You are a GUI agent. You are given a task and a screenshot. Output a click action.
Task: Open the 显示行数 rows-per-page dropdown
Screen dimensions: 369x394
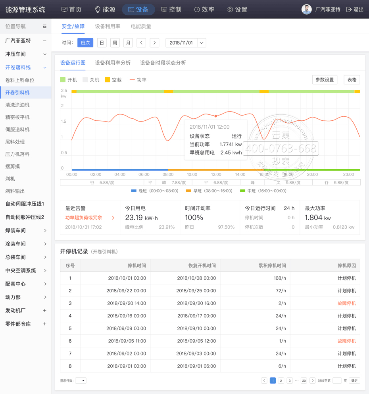tap(81, 380)
